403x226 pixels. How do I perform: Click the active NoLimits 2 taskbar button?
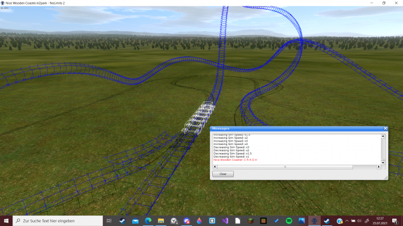tap(314, 220)
